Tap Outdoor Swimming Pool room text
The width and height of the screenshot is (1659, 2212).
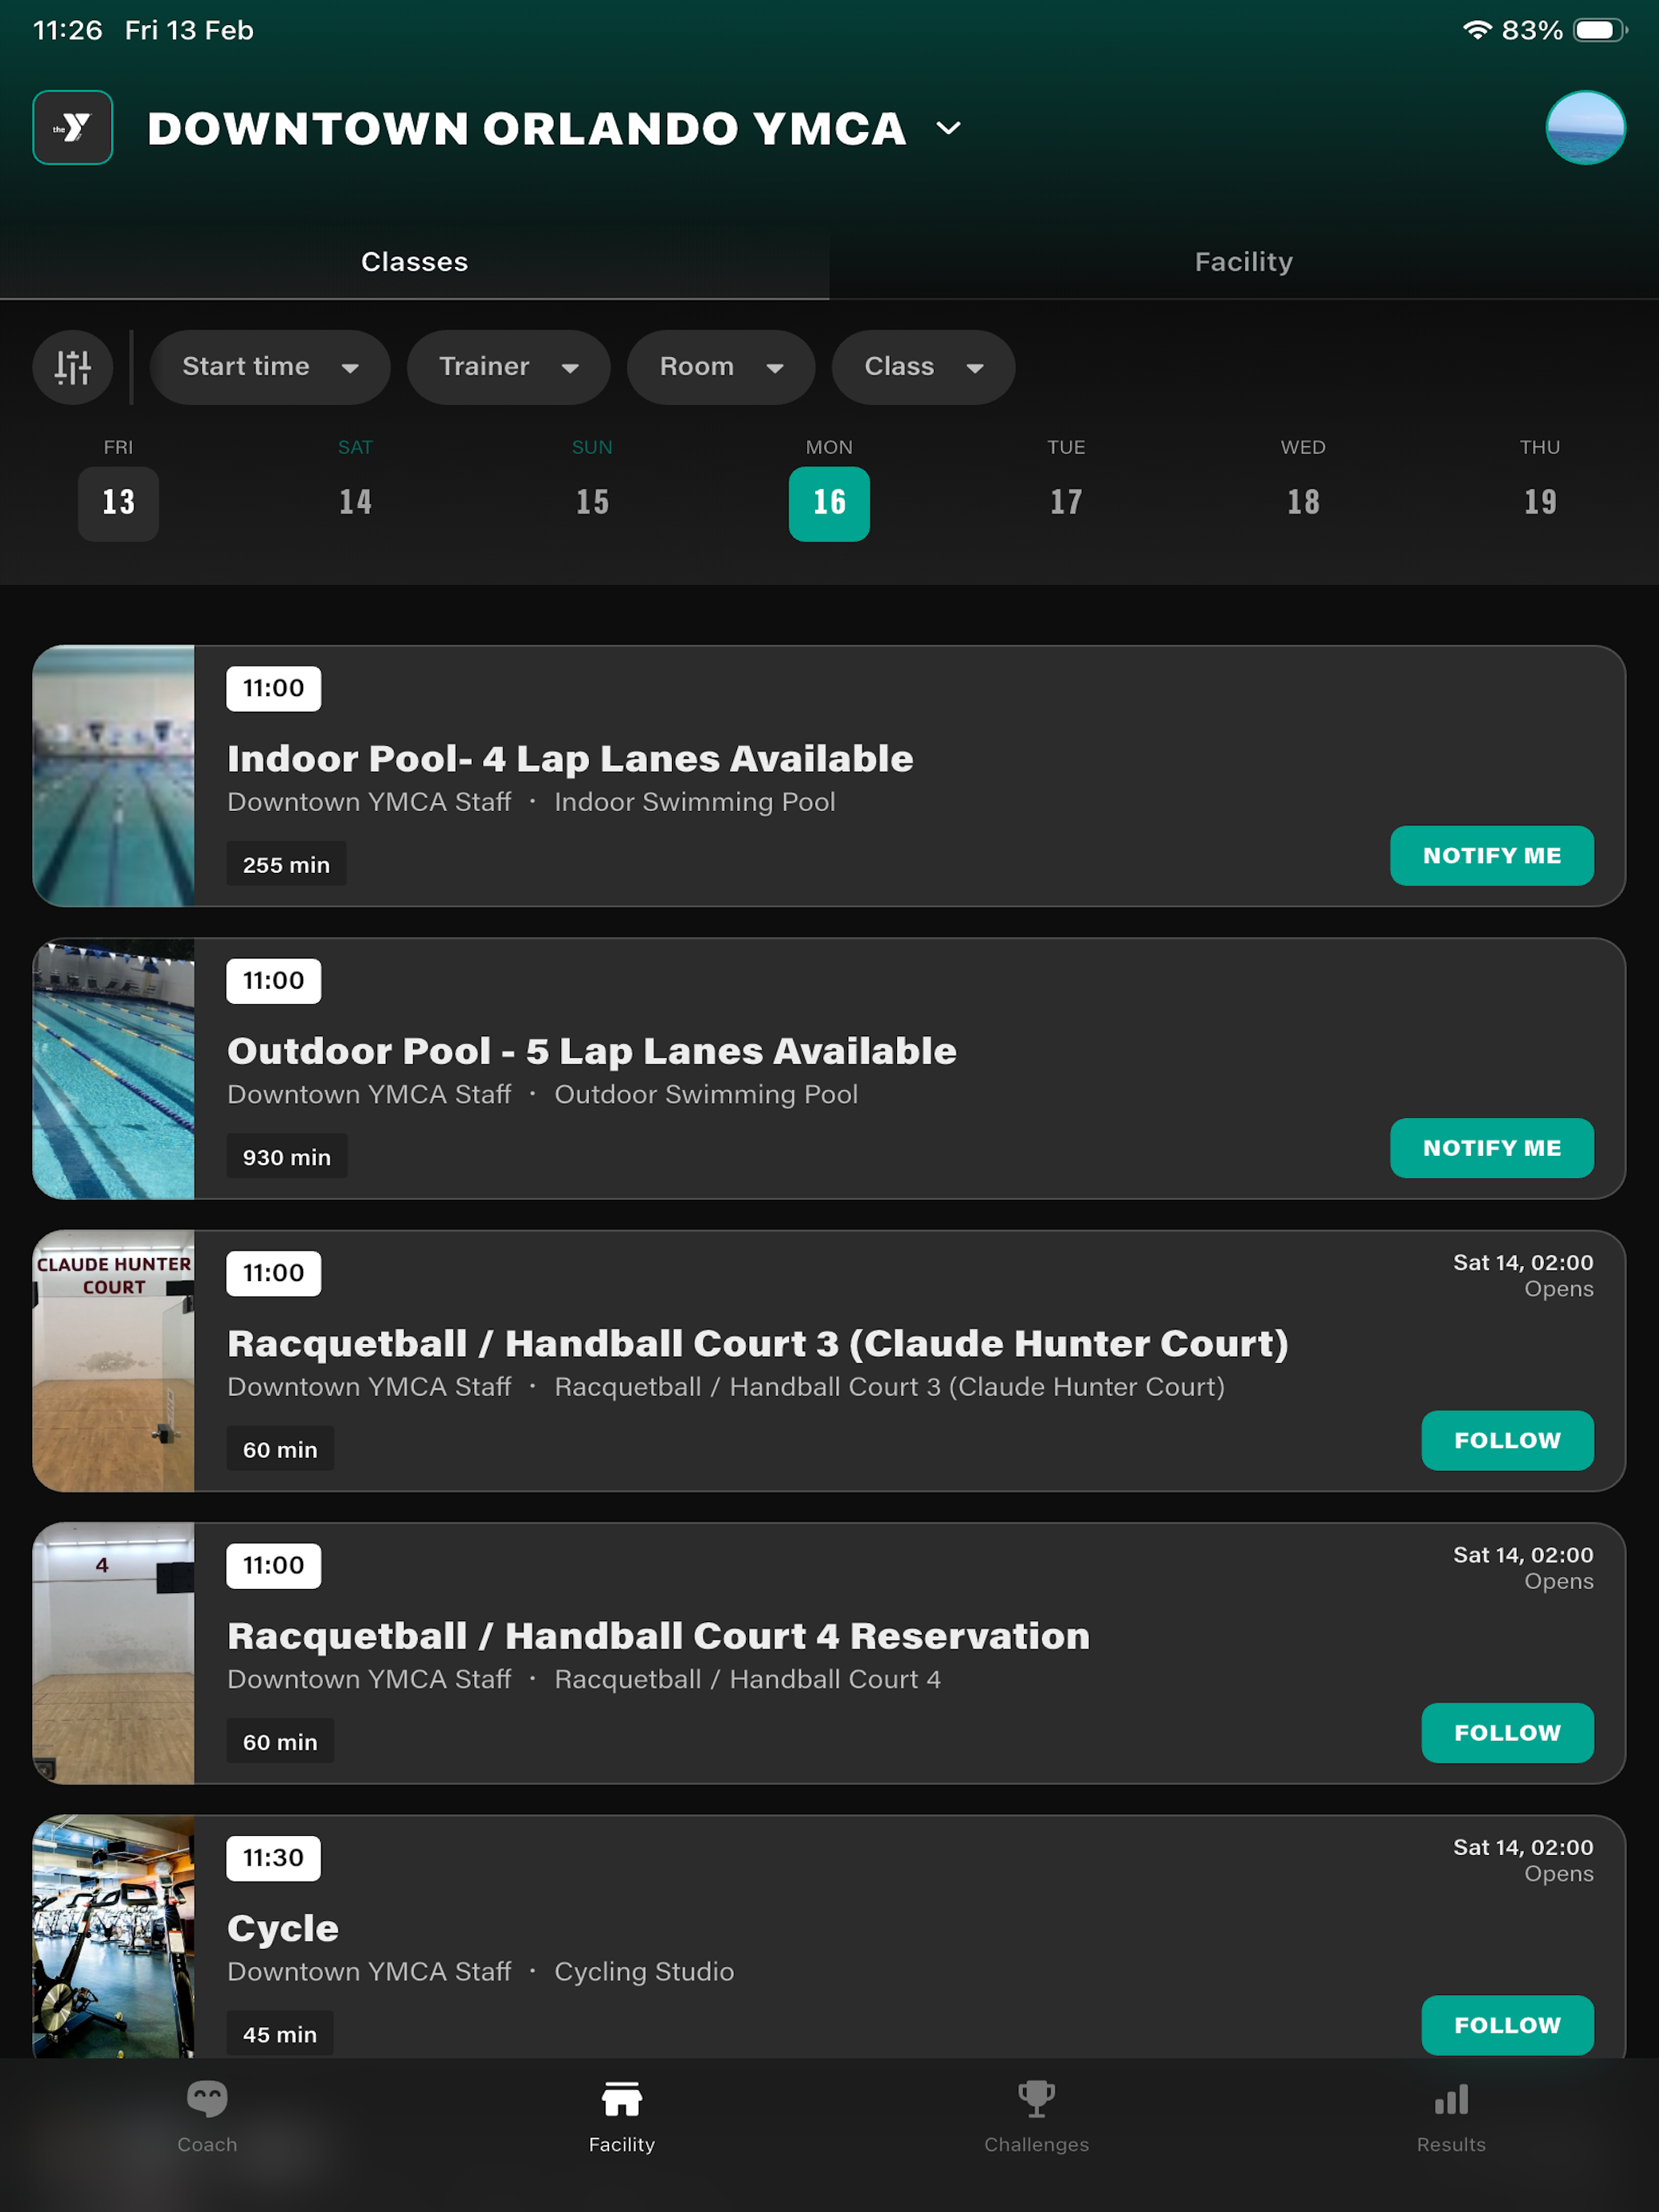pyautogui.click(x=706, y=1094)
